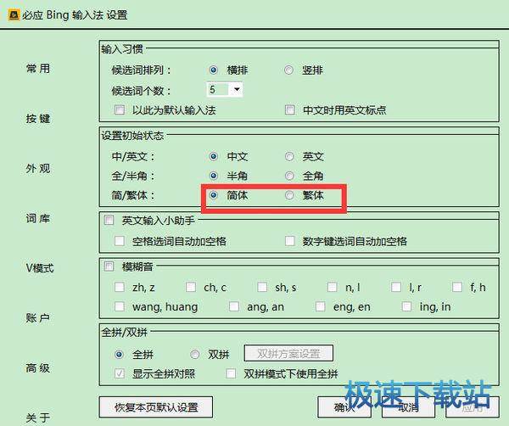Go to the 账户 tab
The width and height of the screenshot is (509, 426).
pos(38,318)
